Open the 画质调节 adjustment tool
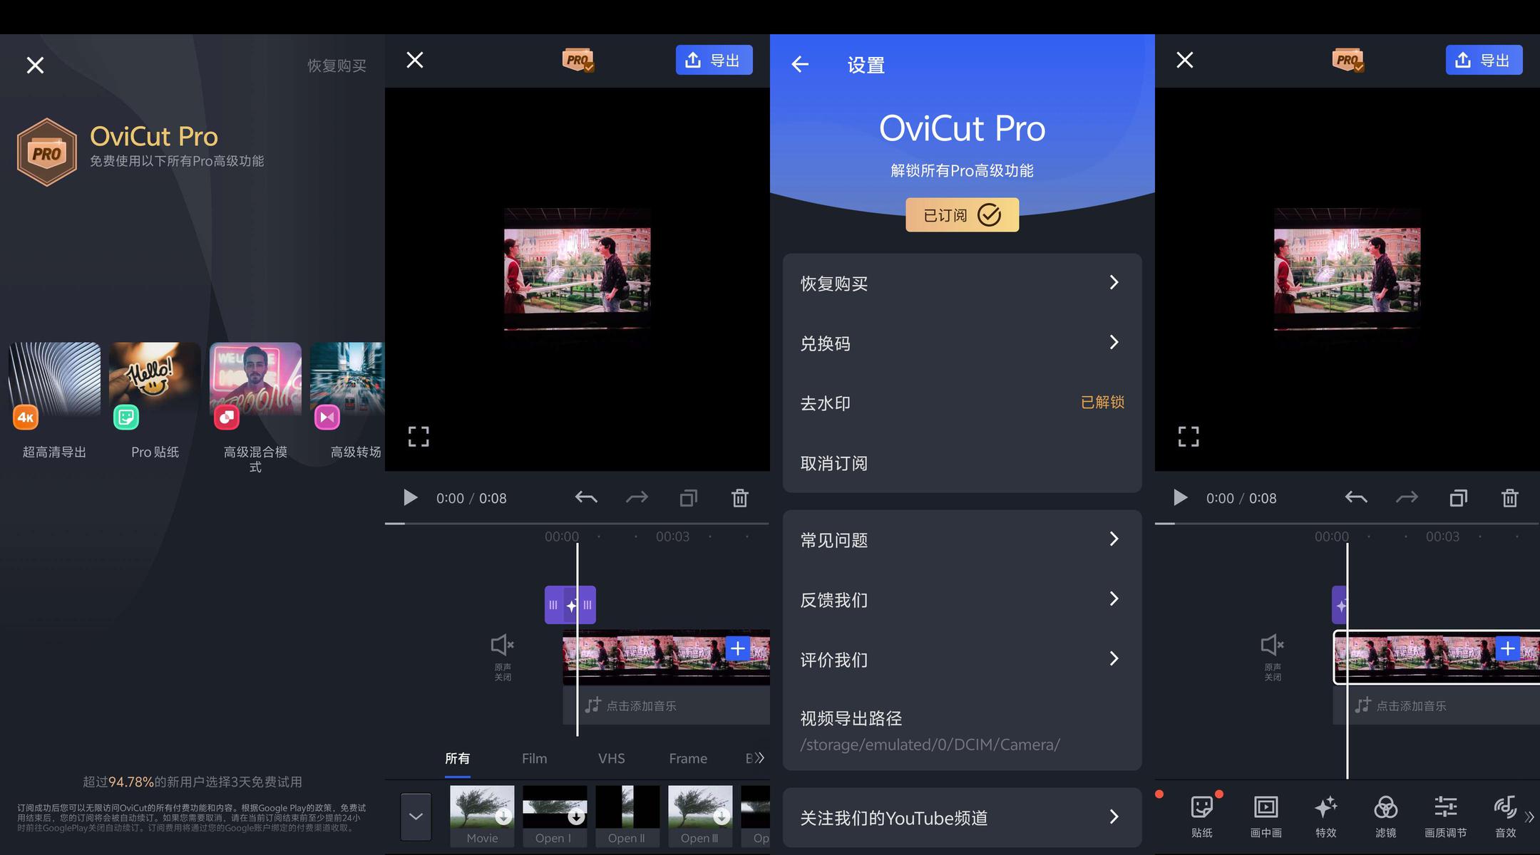 [1446, 817]
